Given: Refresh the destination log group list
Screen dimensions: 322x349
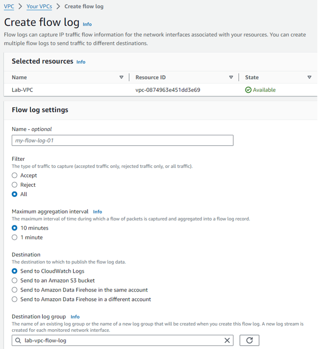Looking at the screenshot, I should [x=249, y=340].
